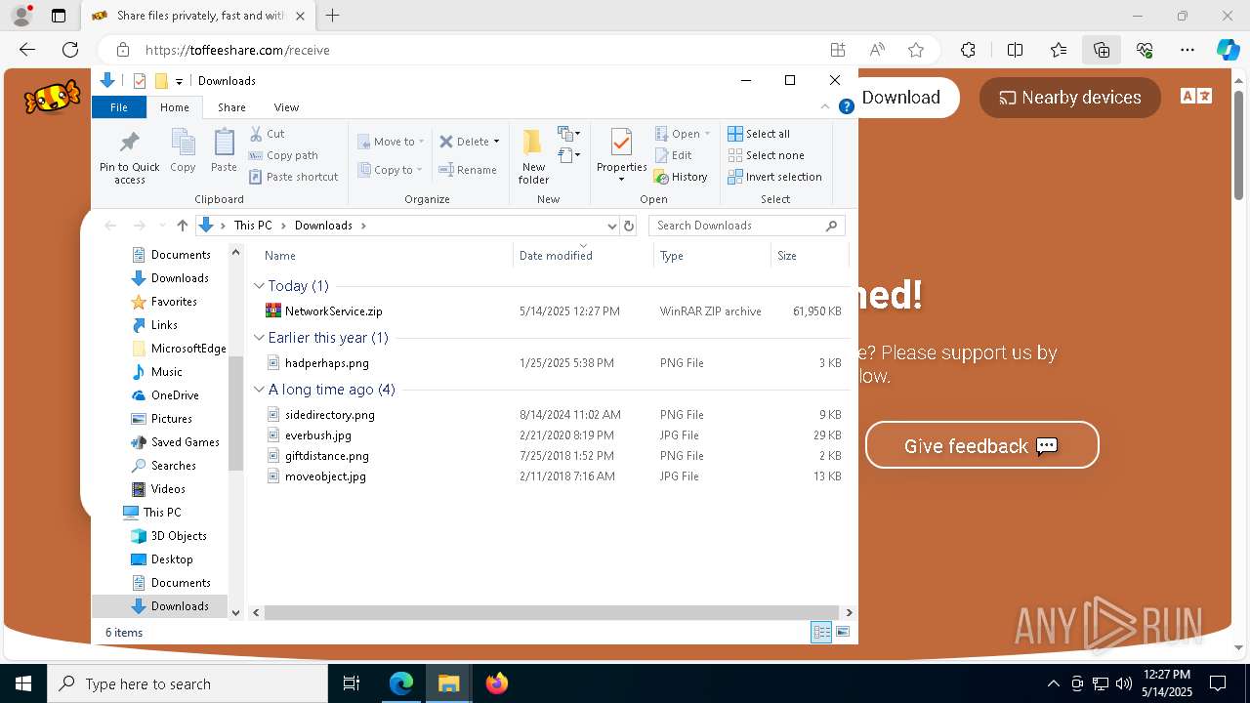Open the File ribbon tab
This screenshot has height=703, width=1250.
119,107
